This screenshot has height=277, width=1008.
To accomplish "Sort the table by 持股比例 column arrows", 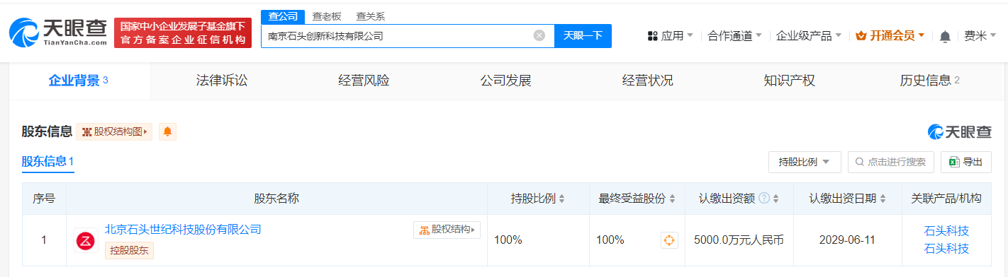I will point(561,199).
